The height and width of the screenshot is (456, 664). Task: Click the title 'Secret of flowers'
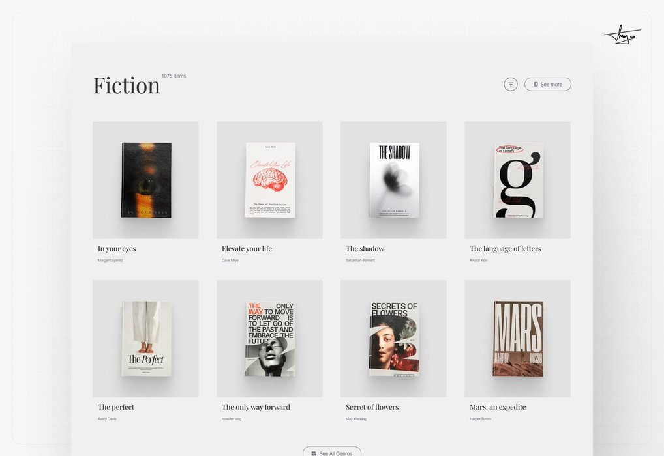(x=372, y=407)
